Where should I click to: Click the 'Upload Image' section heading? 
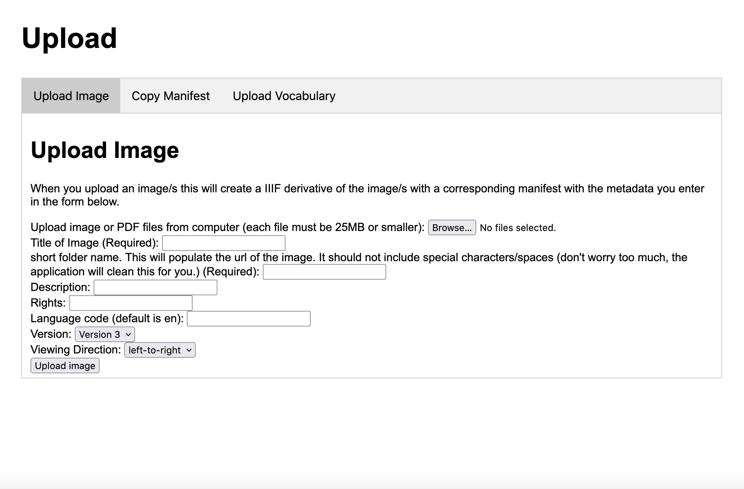(x=105, y=150)
